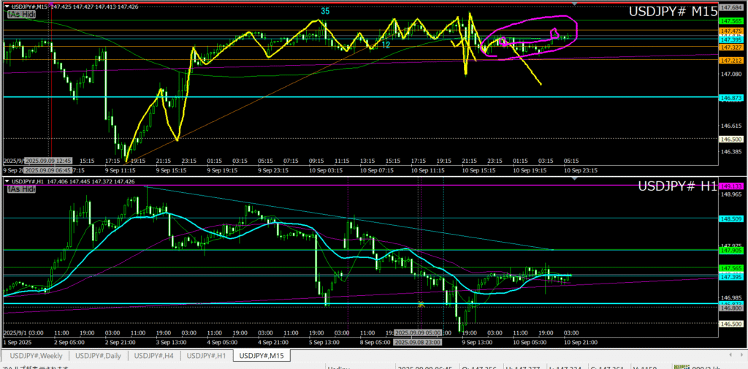Select the USDJPY#,H1 chart tab
The image size is (748, 369).
pyautogui.click(x=206, y=356)
